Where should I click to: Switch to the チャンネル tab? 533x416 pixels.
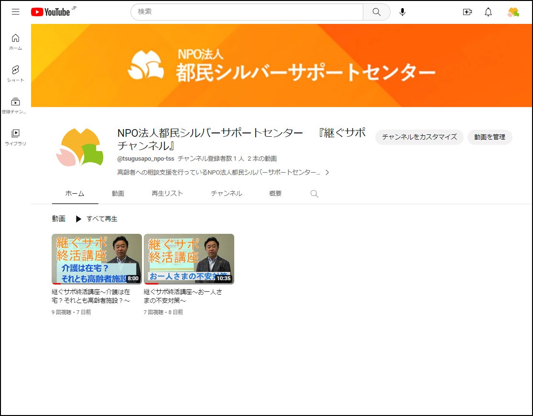tap(227, 194)
